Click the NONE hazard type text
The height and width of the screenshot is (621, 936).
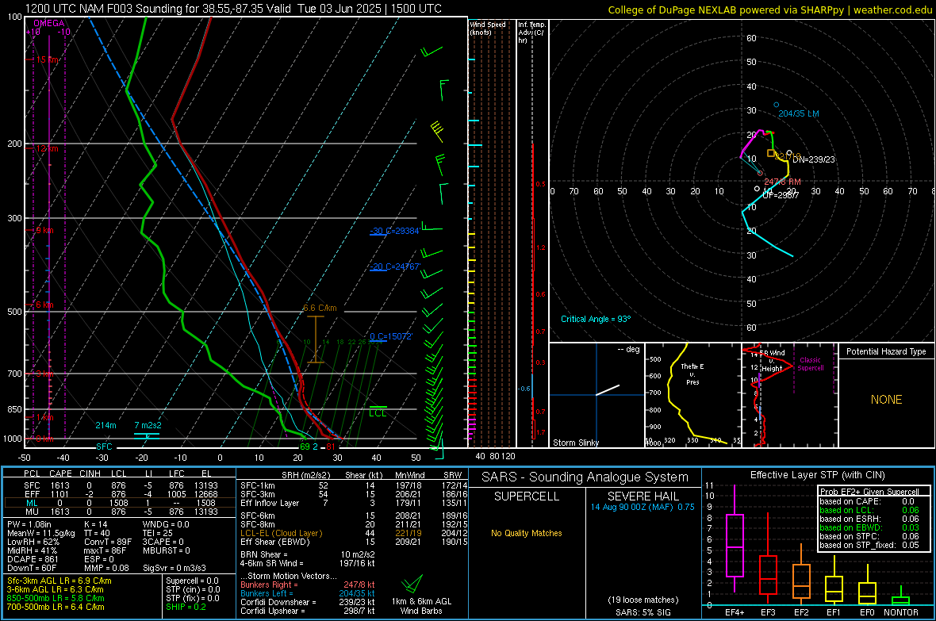(x=887, y=400)
